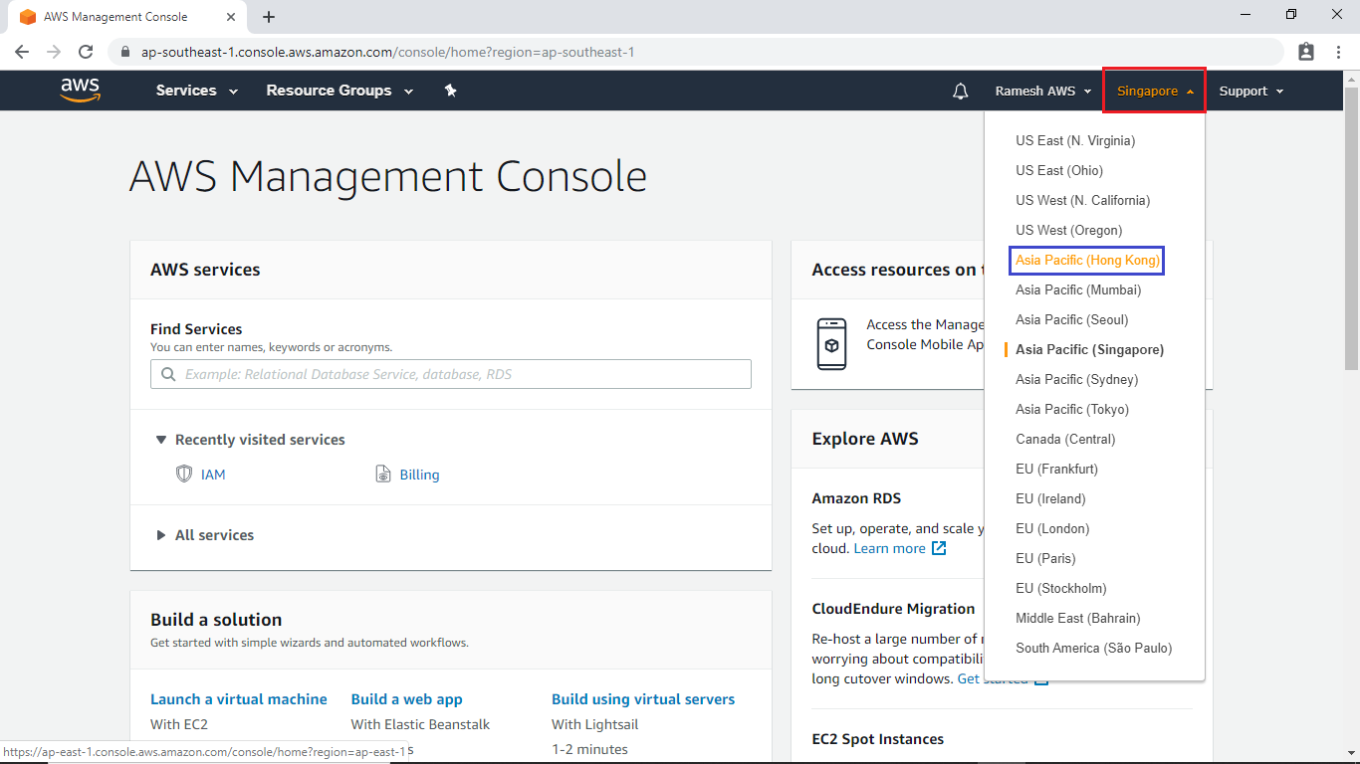Select Asia Pacific (Mumbai) region
Screen dimensions: 1360x764
click(1078, 289)
